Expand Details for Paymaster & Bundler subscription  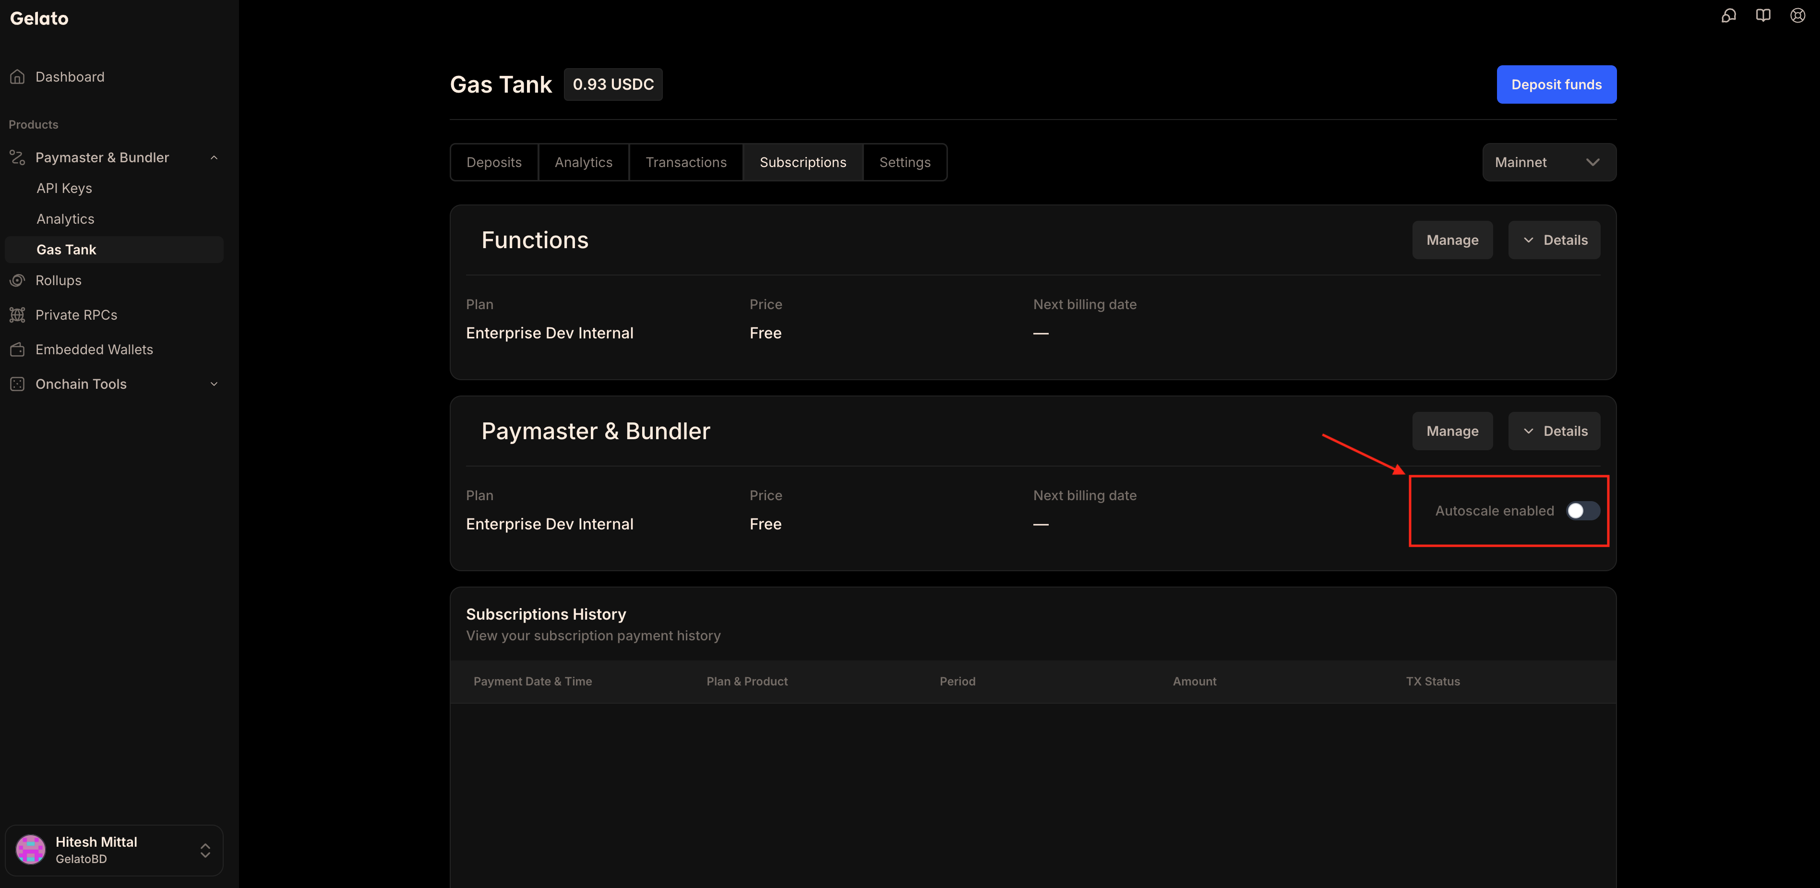pyautogui.click(x=1554, y=431)
